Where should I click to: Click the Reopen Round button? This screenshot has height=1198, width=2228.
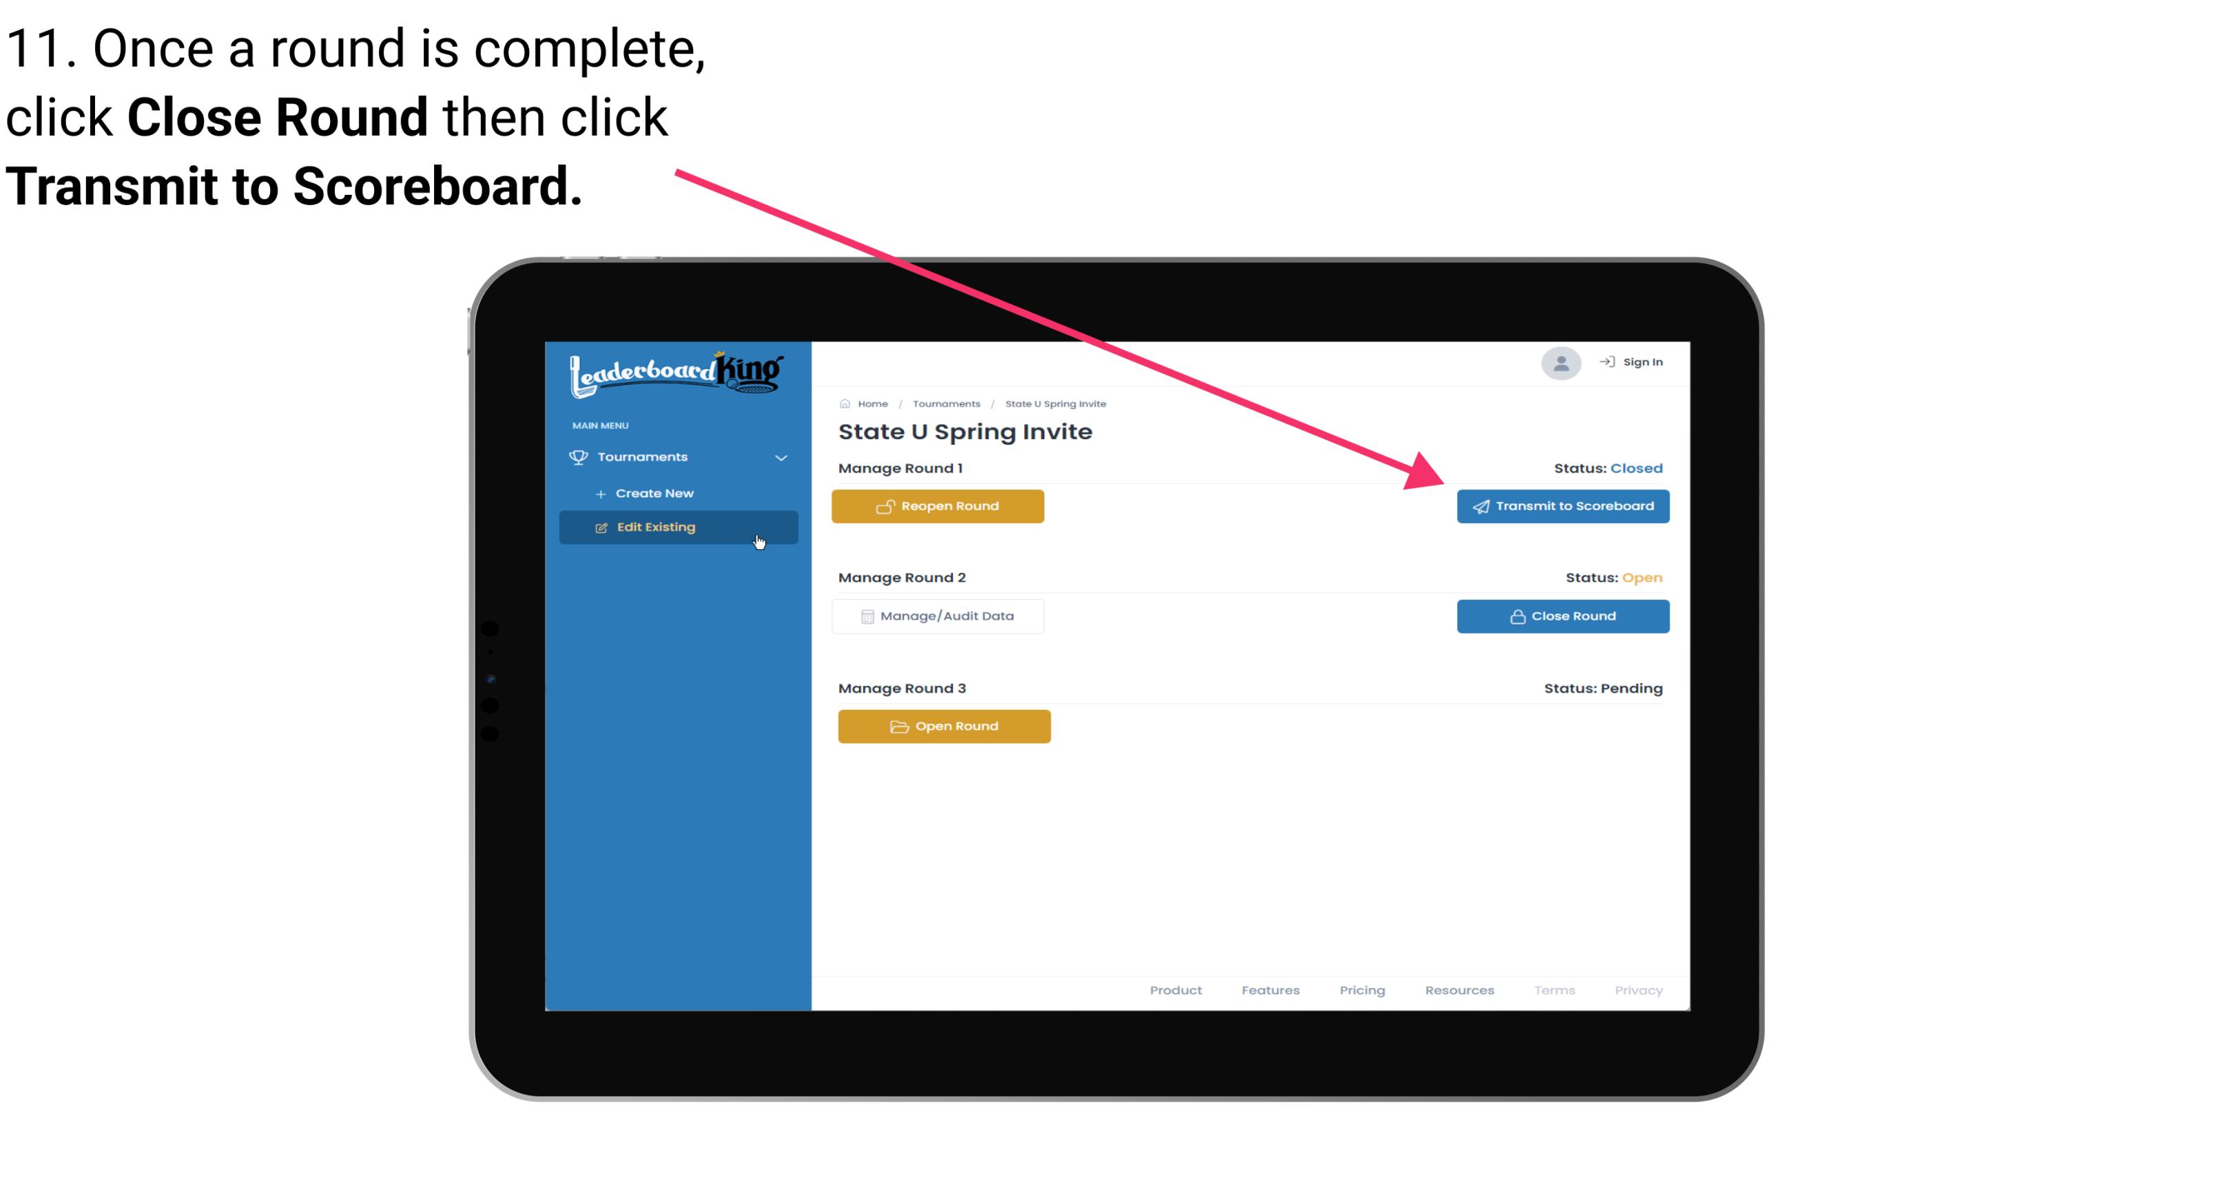pyautogui.click(x=940, y=506)
